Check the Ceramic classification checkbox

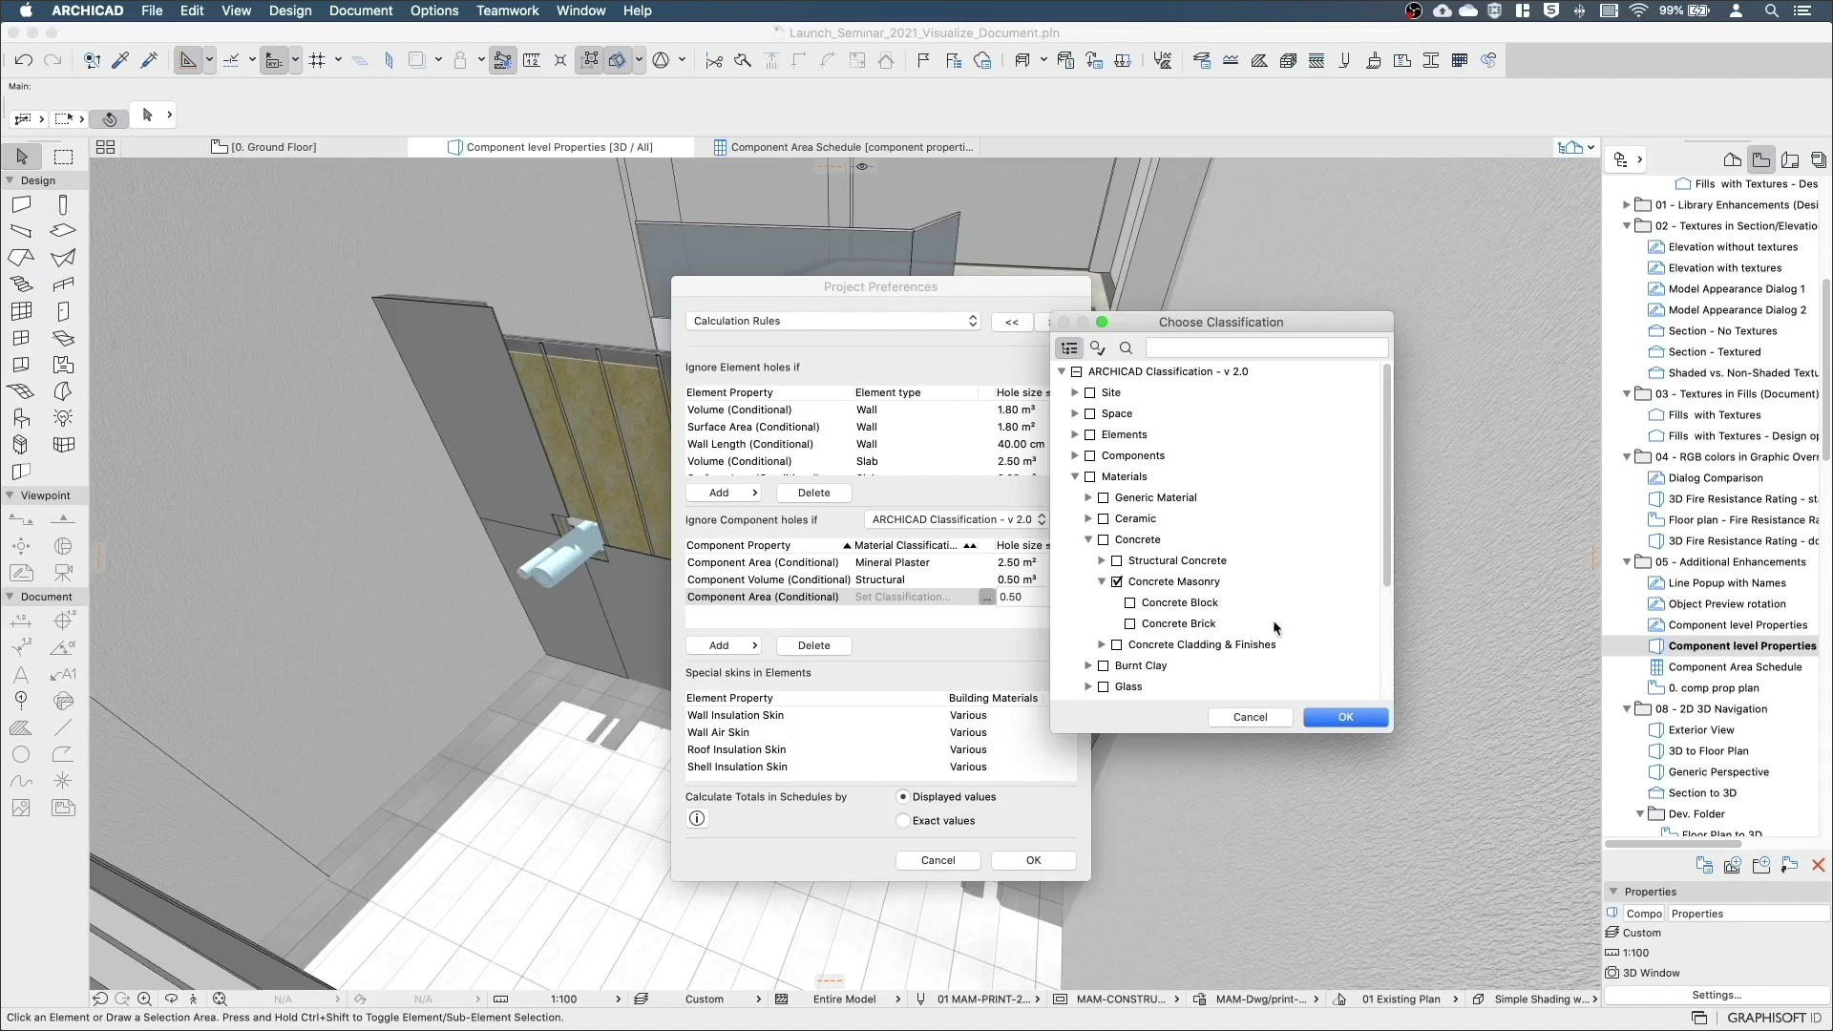pos(1104,518)
